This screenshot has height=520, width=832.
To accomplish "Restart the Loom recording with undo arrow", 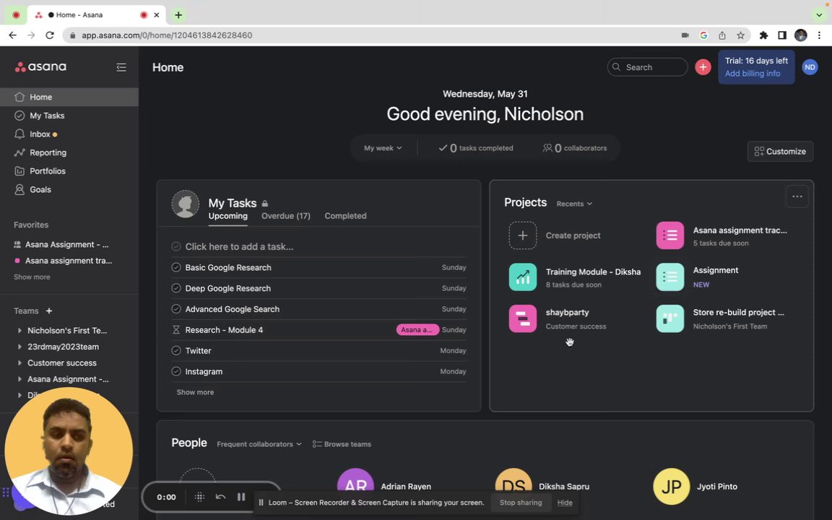I will coord(220,497).
